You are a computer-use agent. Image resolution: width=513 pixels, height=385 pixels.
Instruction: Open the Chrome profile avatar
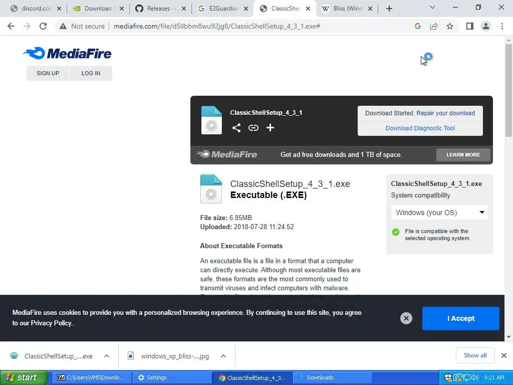coord(486,26)
